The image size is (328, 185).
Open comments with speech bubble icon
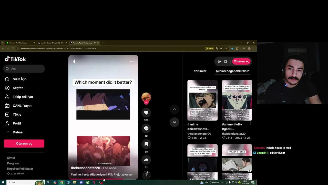(146, 128)
